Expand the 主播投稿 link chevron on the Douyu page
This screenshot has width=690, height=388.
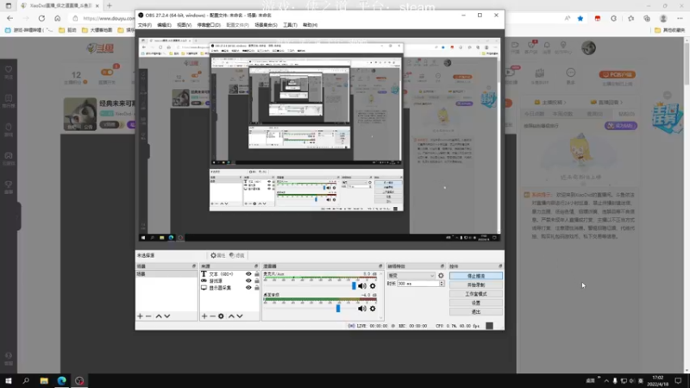[x=565, y=103]
